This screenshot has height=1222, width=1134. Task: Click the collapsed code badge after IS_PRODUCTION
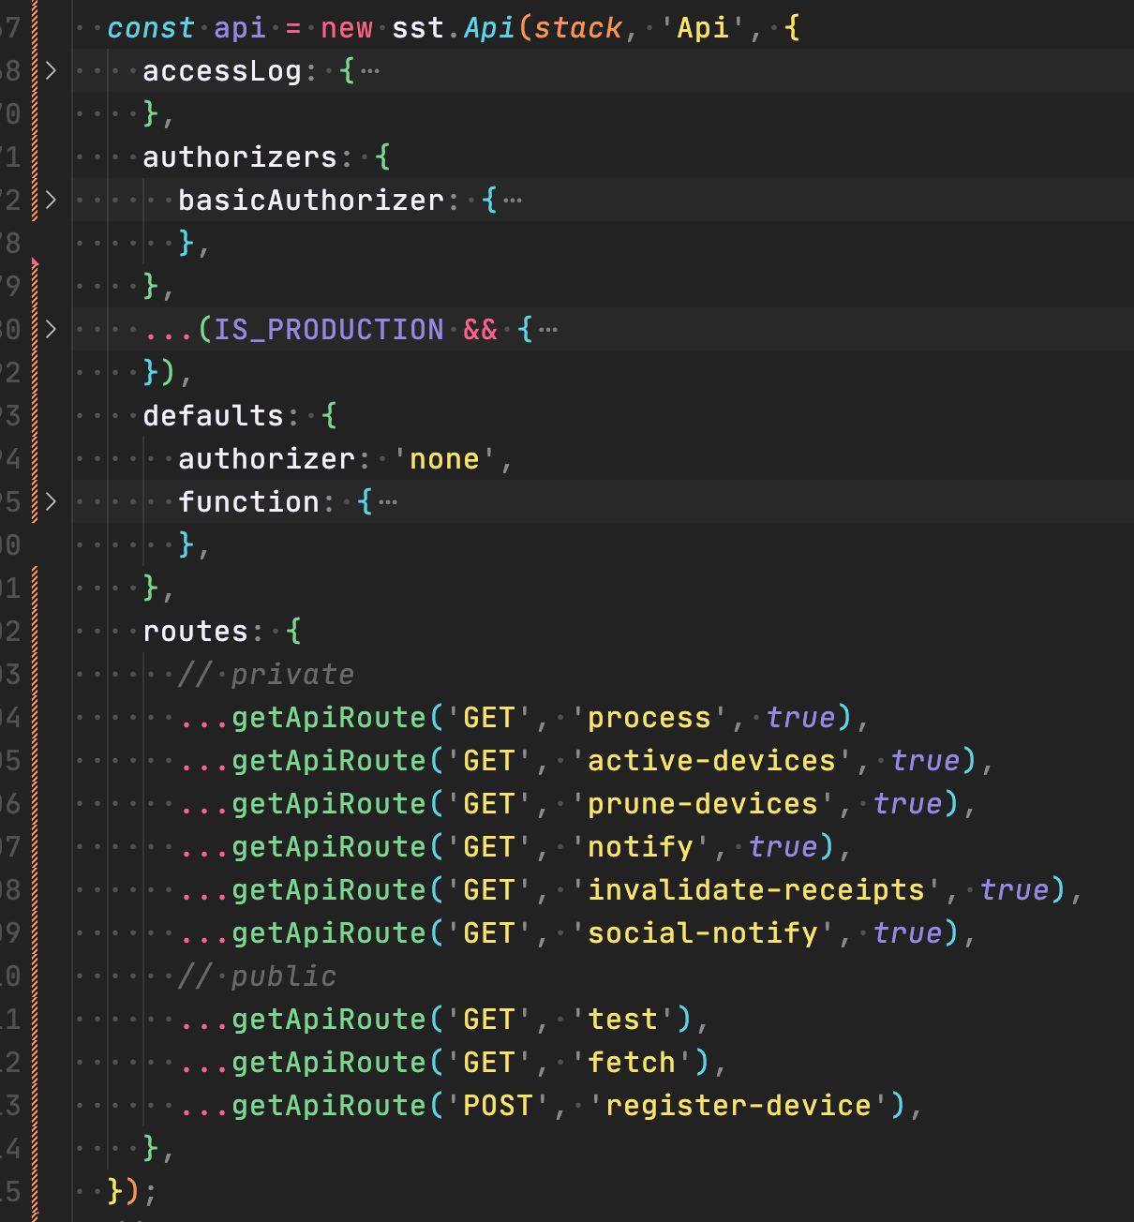[x=548, y=328]
